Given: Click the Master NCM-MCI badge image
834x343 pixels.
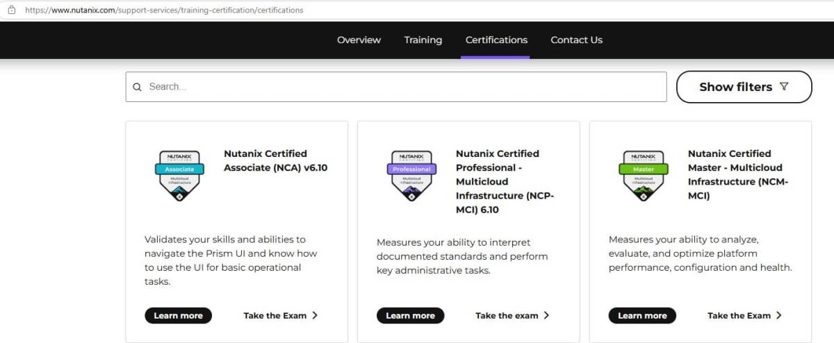Looking at the screenshot, I should tap(644, 176).
